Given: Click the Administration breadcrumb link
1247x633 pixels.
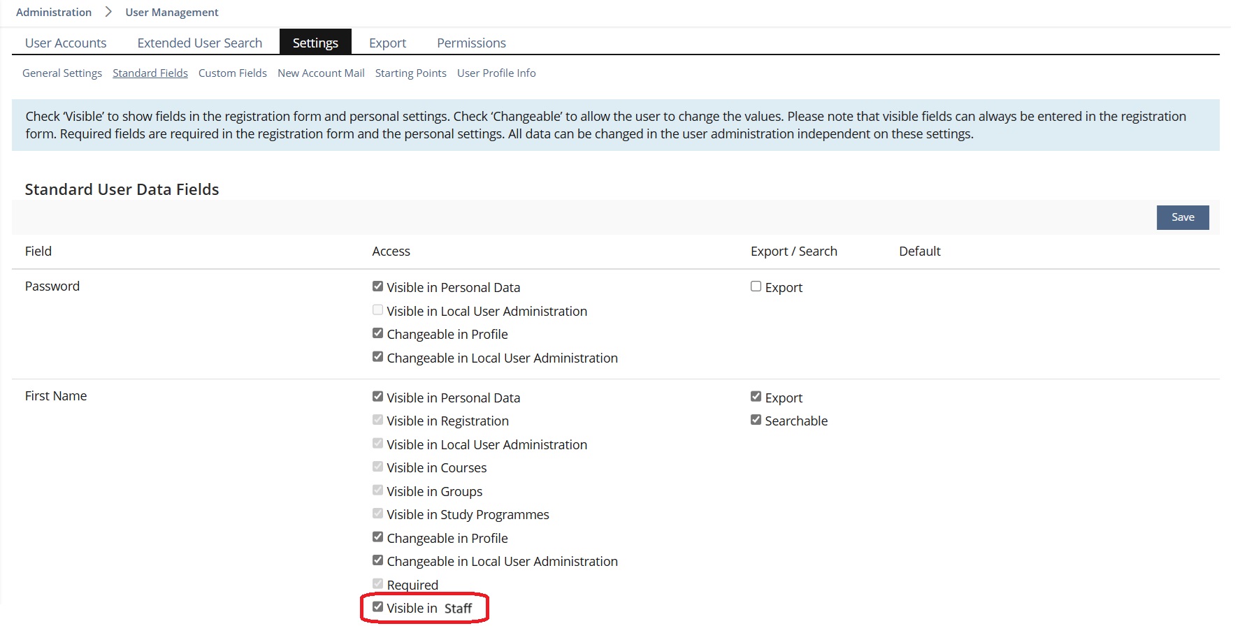Looking at the screenshot, I should click(x=54, y=13).
